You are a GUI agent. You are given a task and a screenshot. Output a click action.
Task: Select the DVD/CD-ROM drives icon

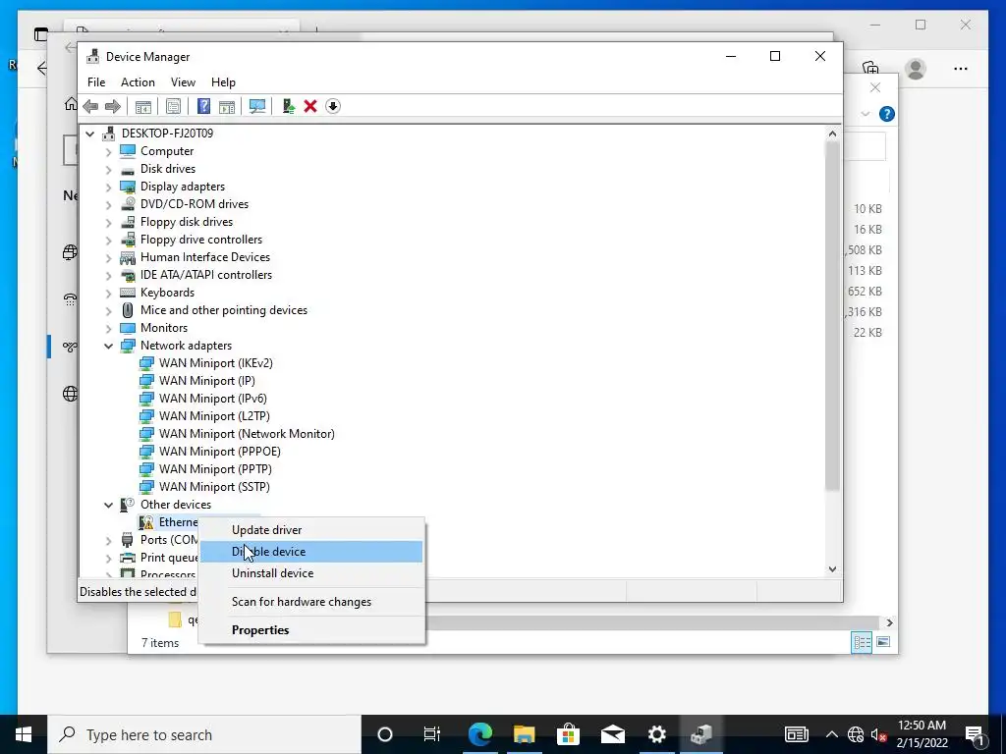[x=128, y=204]
